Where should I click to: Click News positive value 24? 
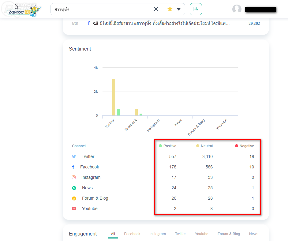click(174, 188)
